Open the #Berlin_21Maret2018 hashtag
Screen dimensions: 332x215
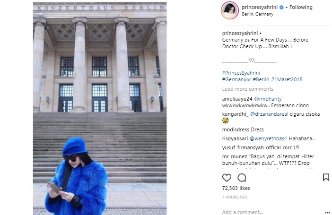(278, 79)
